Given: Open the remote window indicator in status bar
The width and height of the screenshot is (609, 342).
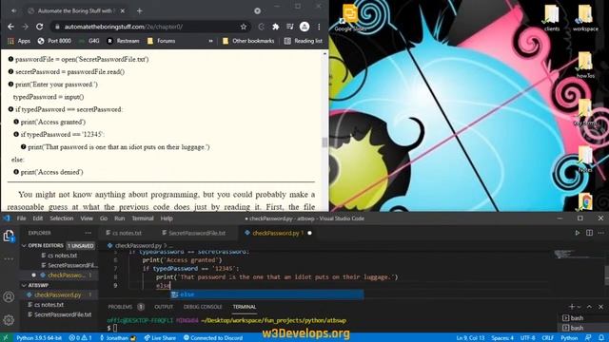Looking at the screenshot, I should click(x=5, y=338).
